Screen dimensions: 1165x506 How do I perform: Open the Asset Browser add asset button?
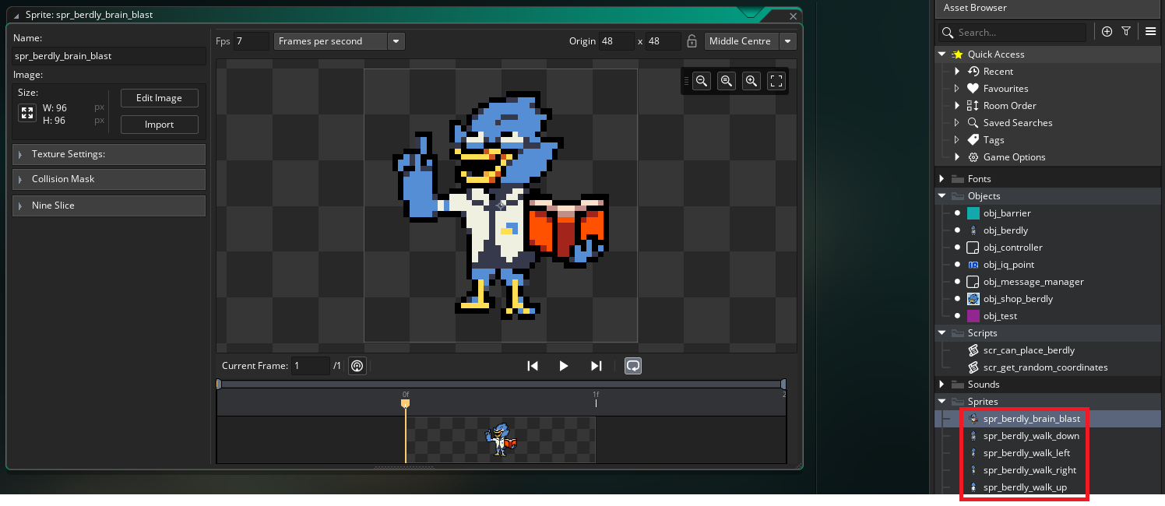tap(1107, 32)
